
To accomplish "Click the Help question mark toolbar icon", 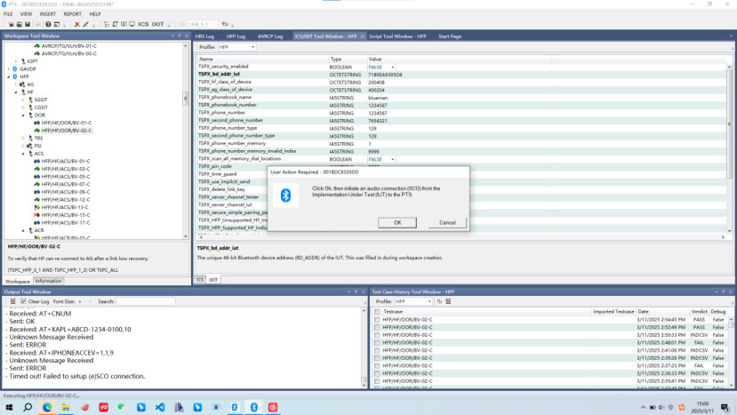I will (48, 25).
